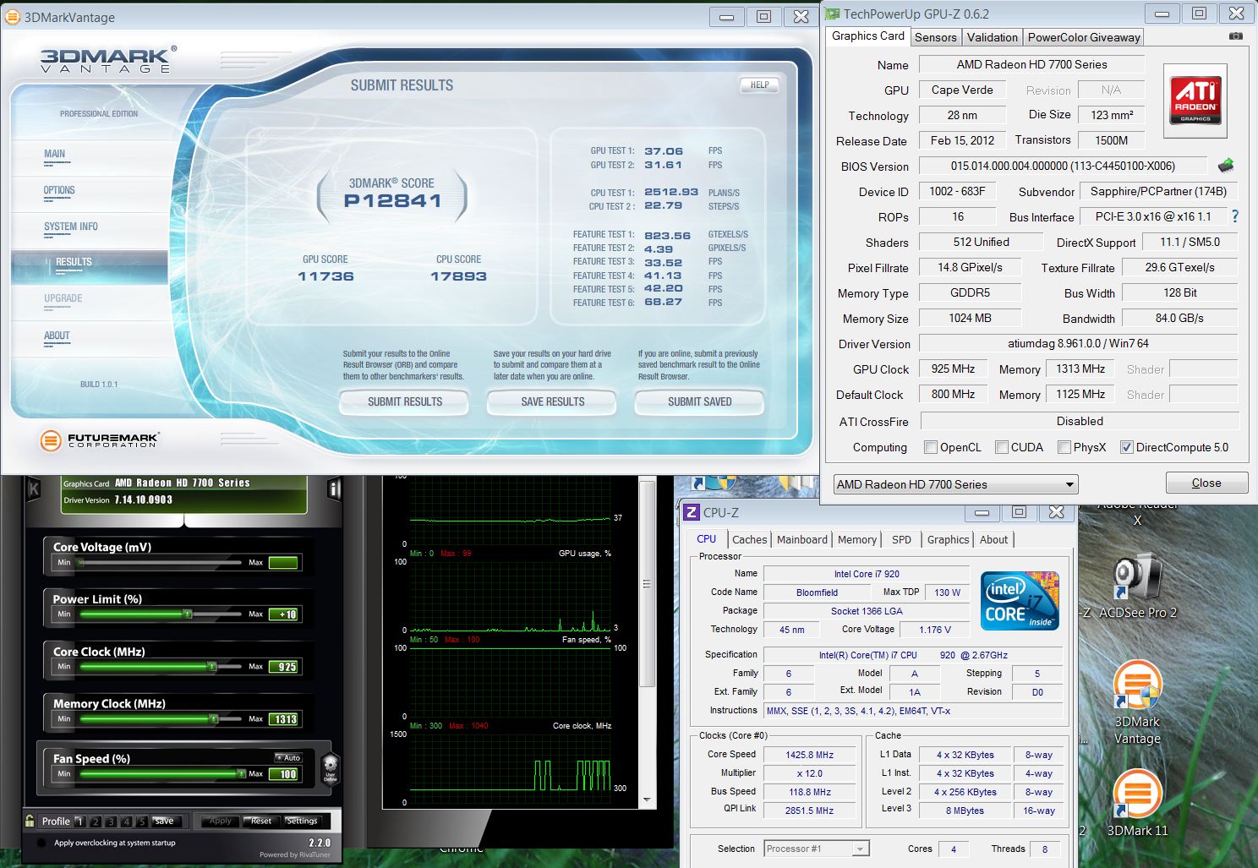The width and height of the screenshot is (1258, 868).
Task: Open the ACDSee Pro 2 desktop shortcut
Action: pyautogui.click(x=1137, y=585)
